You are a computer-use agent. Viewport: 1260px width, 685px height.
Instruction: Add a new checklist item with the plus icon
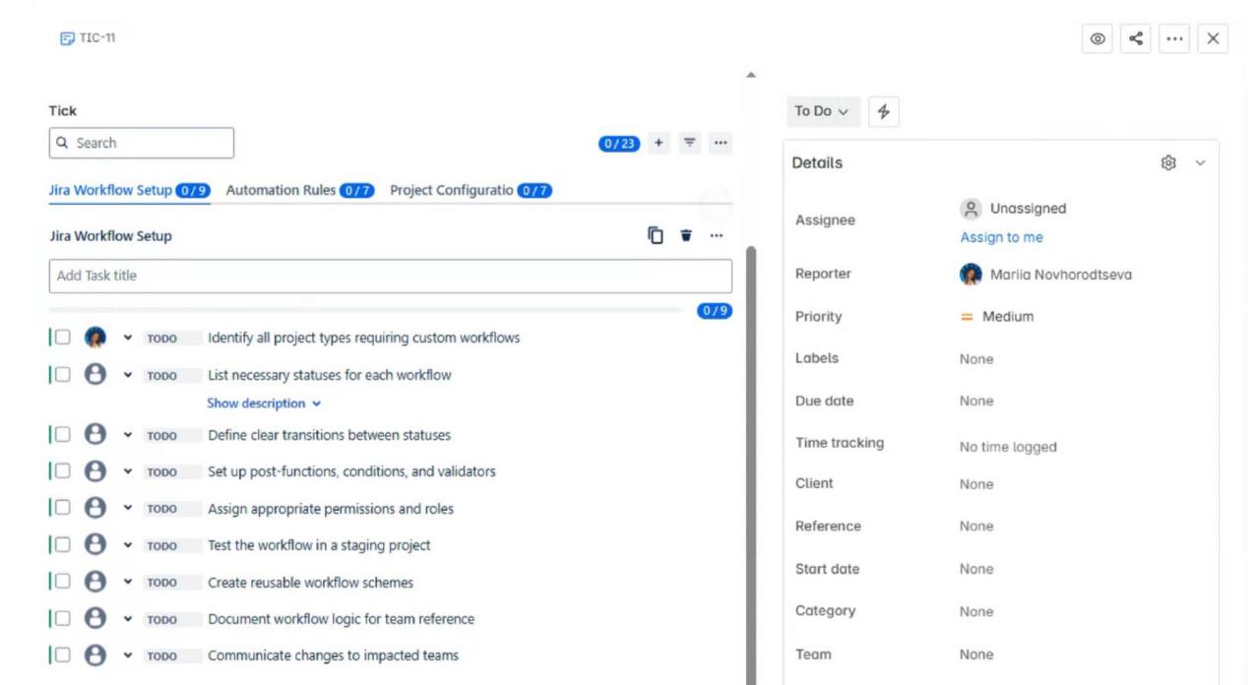point(658,142)
